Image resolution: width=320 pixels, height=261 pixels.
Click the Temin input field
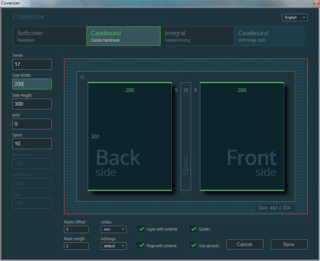point(32,64)
